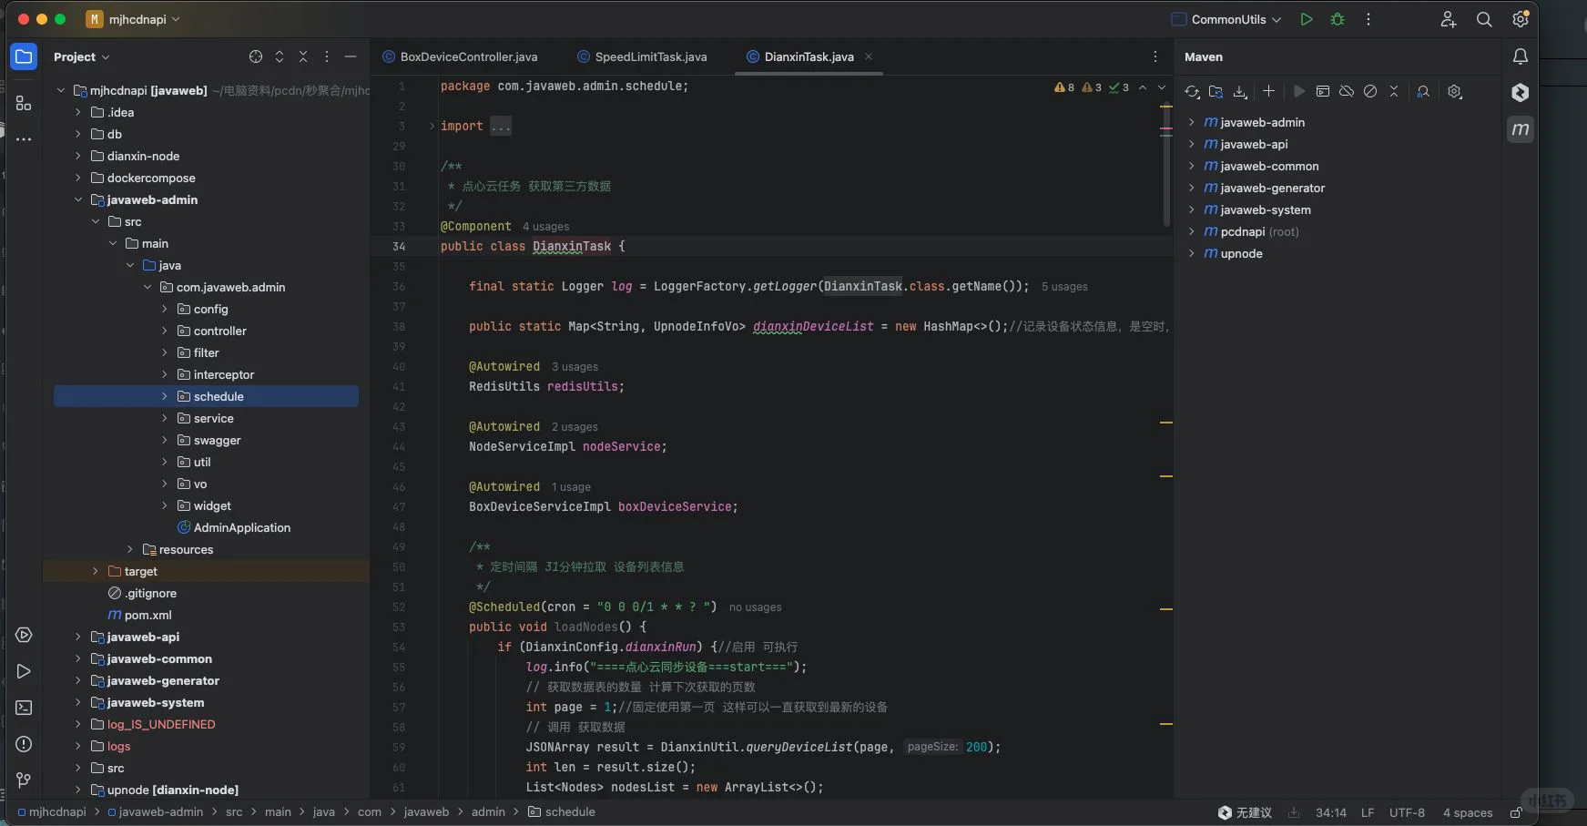Image resolution: width=1587 pixels, height=826 pixels.
Task: Go to line via 34:14 indicator
Action: pos(1331,812)
